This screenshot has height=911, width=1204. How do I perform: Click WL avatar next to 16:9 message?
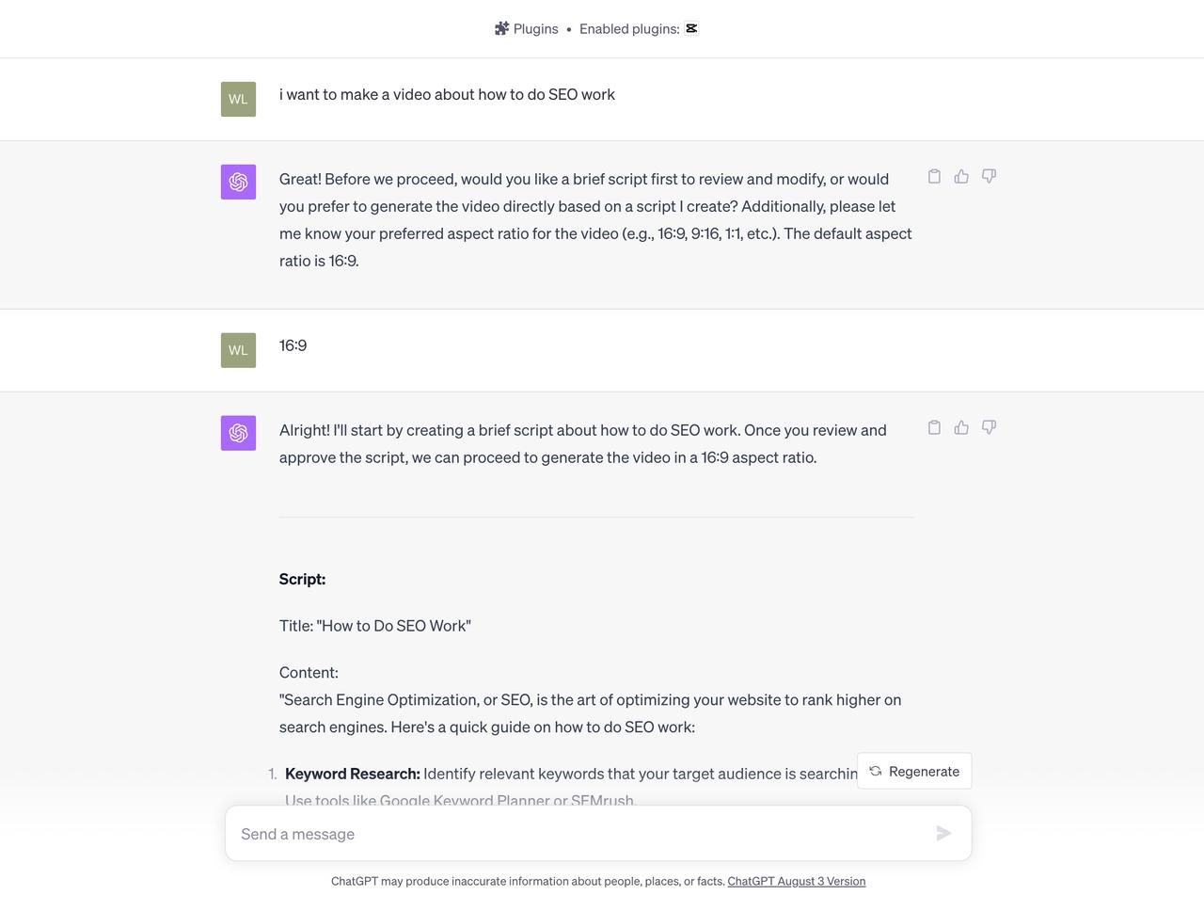238,350
